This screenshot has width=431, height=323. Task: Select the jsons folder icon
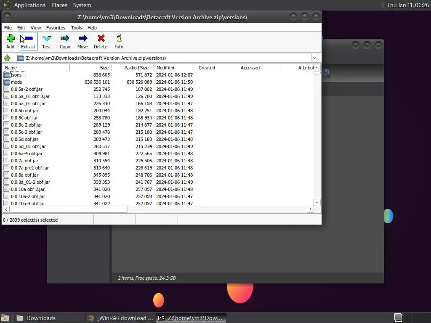coord(7,75)
